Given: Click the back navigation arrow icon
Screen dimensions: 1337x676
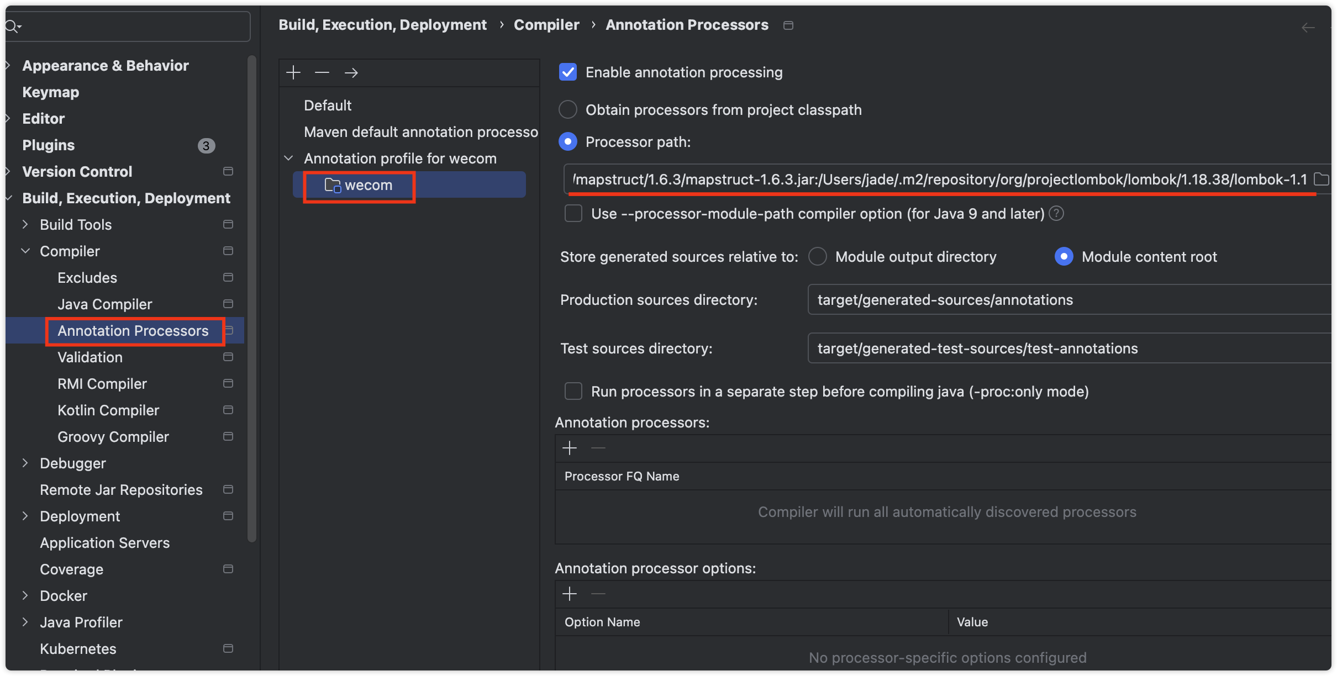Looking at the screenshot, I should 1308,28.
